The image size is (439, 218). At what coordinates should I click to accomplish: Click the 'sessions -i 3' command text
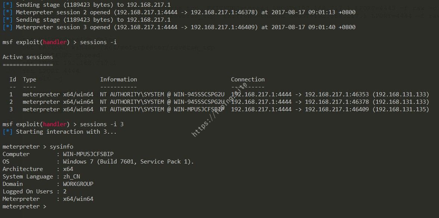(x=102, y=124)
